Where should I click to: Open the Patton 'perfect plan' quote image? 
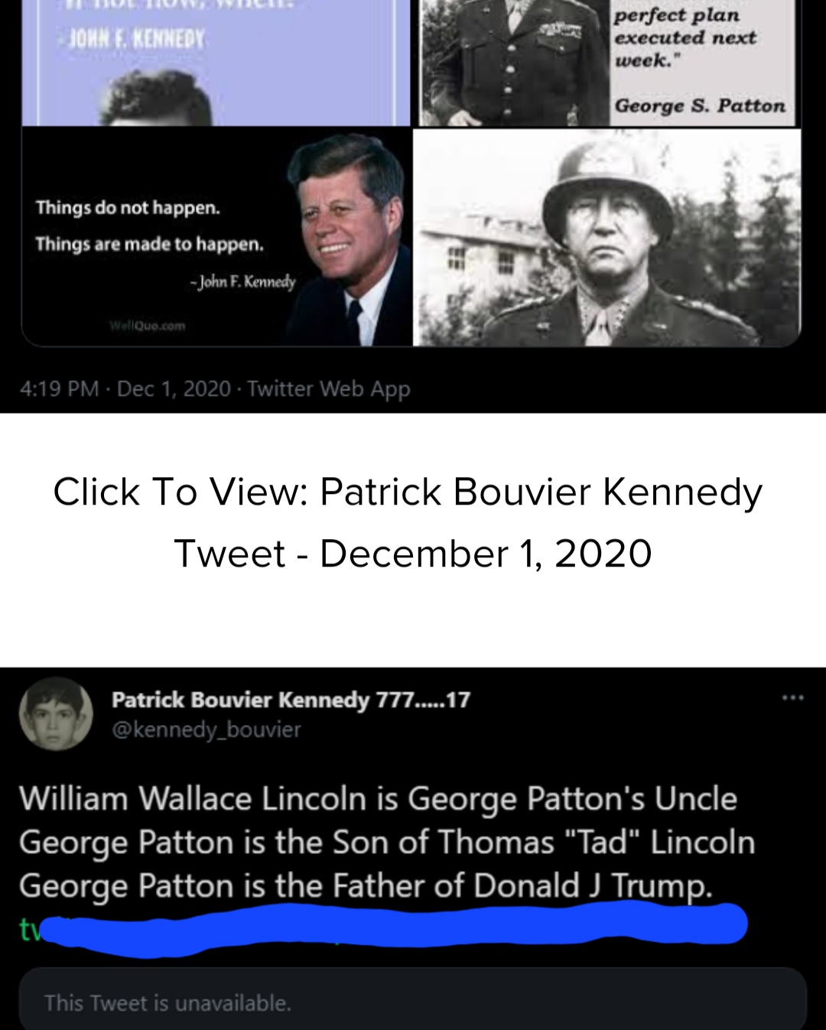tap(607, 63)
